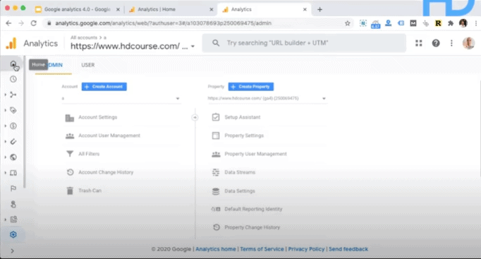481x259 pixels.
Task: Open Setup Assistant
Action: [x=243, y=117]
